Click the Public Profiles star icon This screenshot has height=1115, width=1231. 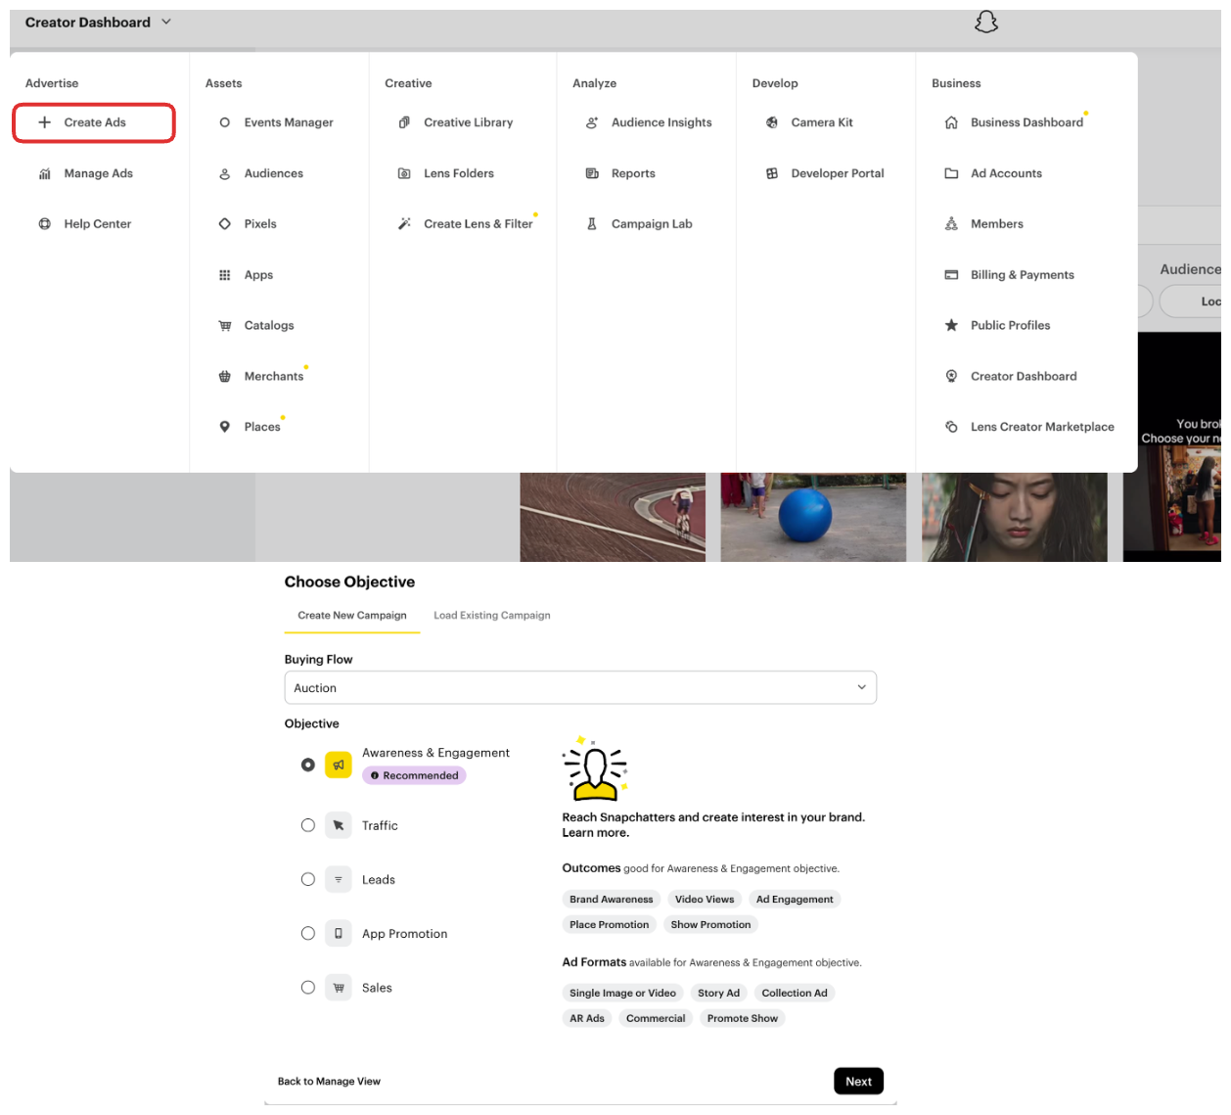[x=951, y=326]
